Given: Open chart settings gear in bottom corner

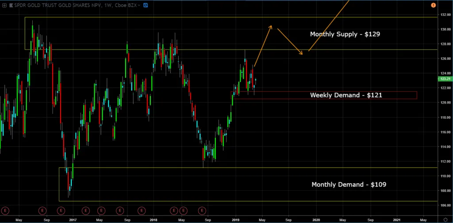Looking at the screenshot, I should 446,219.
